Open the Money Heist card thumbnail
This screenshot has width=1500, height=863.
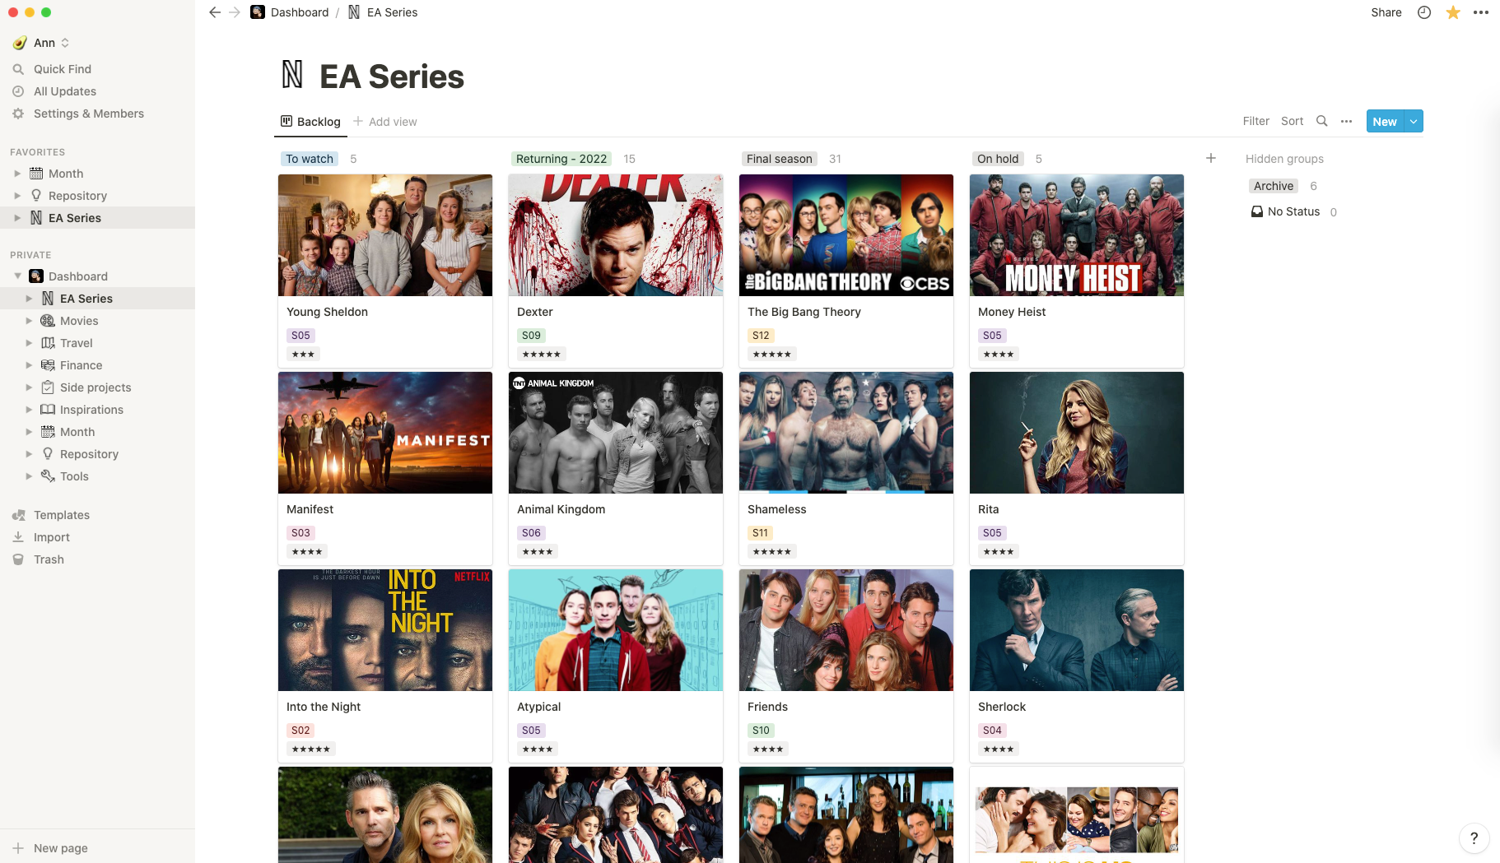[1077, 235]
